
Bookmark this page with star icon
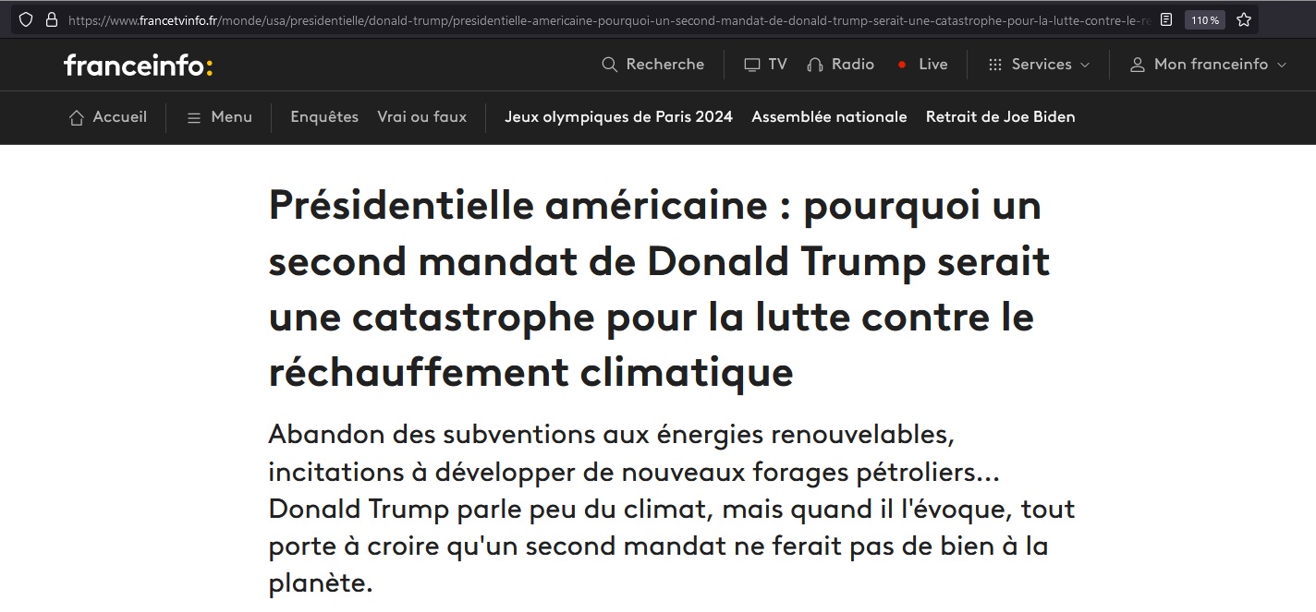[x=1244, y=19]
